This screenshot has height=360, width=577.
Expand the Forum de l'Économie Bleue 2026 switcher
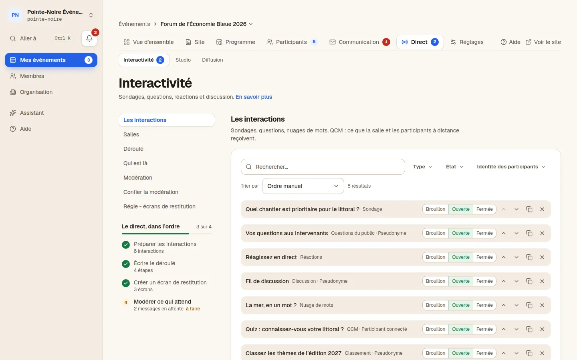[207, 24]
